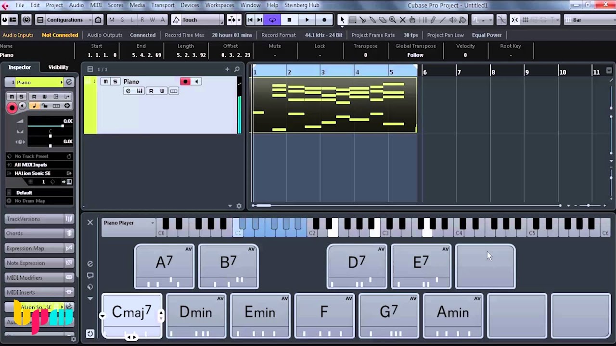Trigger the A7 chord pad

pos(164,267)
